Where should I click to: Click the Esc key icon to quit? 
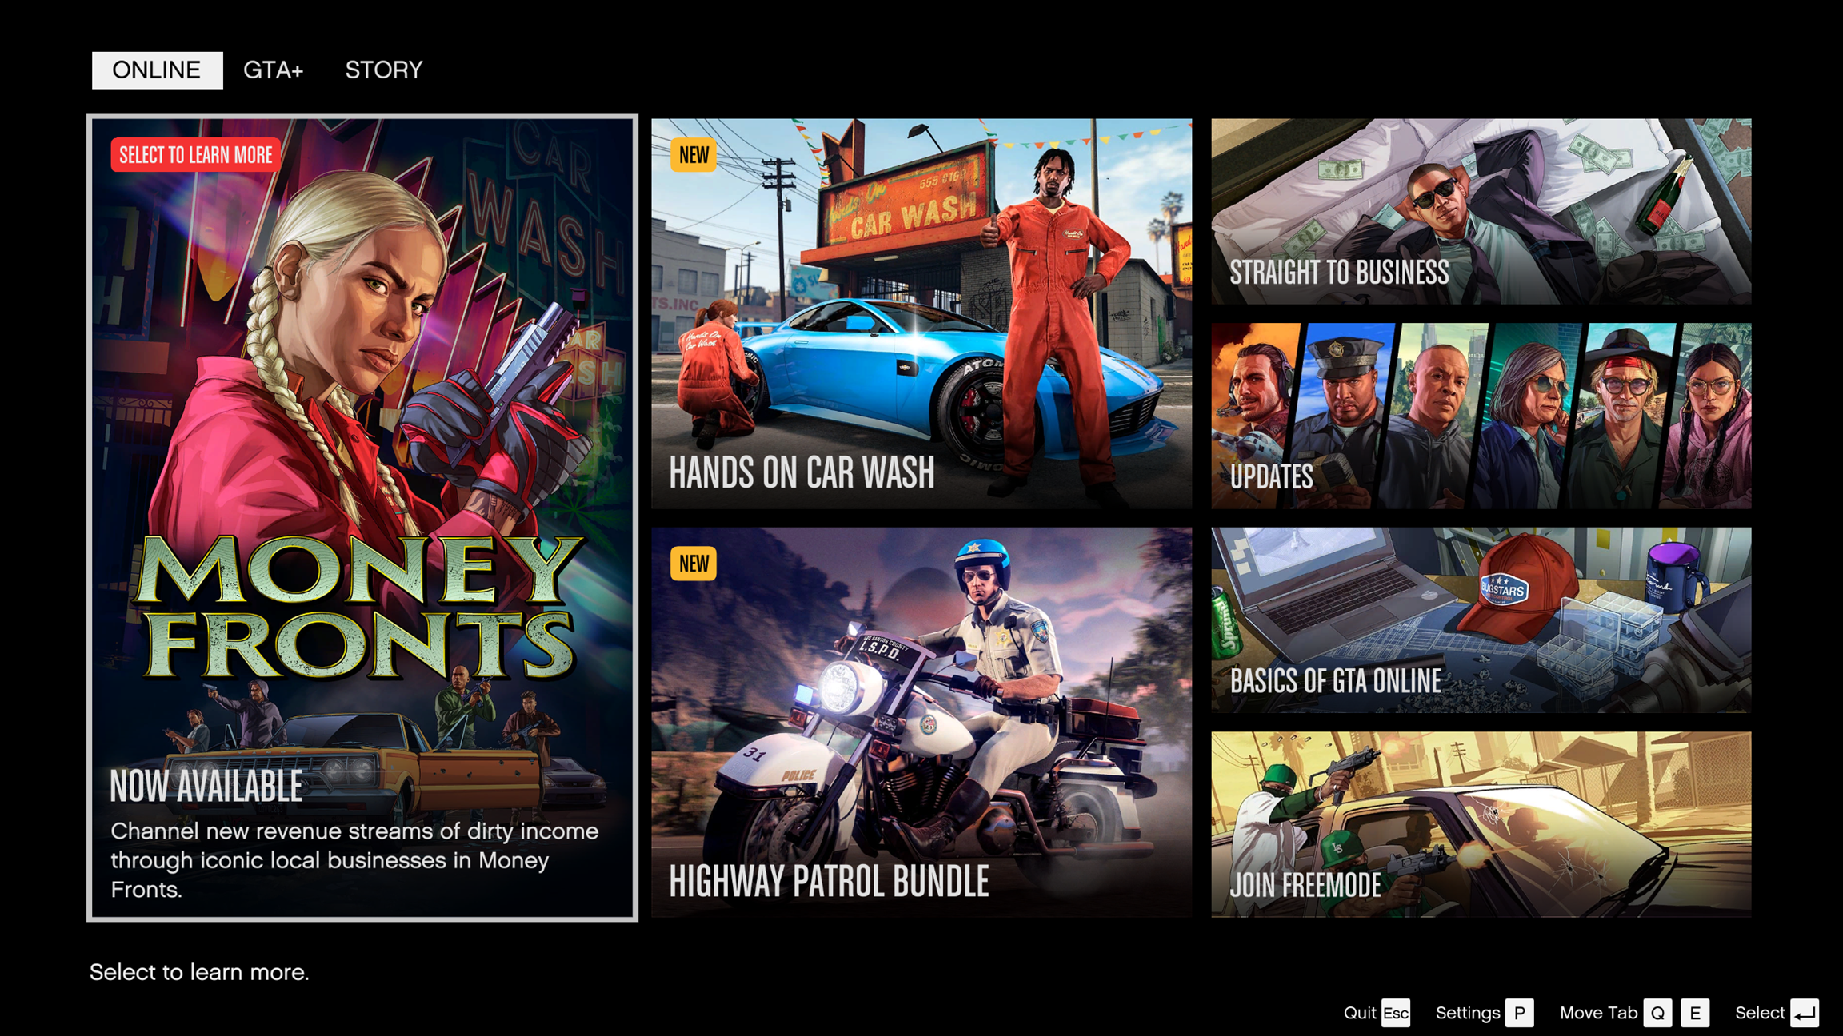1396,1013
